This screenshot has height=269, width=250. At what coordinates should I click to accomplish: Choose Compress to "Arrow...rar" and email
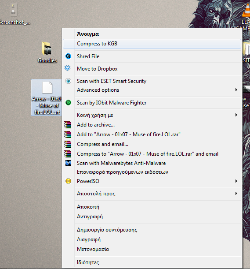(x=152, y=154)
